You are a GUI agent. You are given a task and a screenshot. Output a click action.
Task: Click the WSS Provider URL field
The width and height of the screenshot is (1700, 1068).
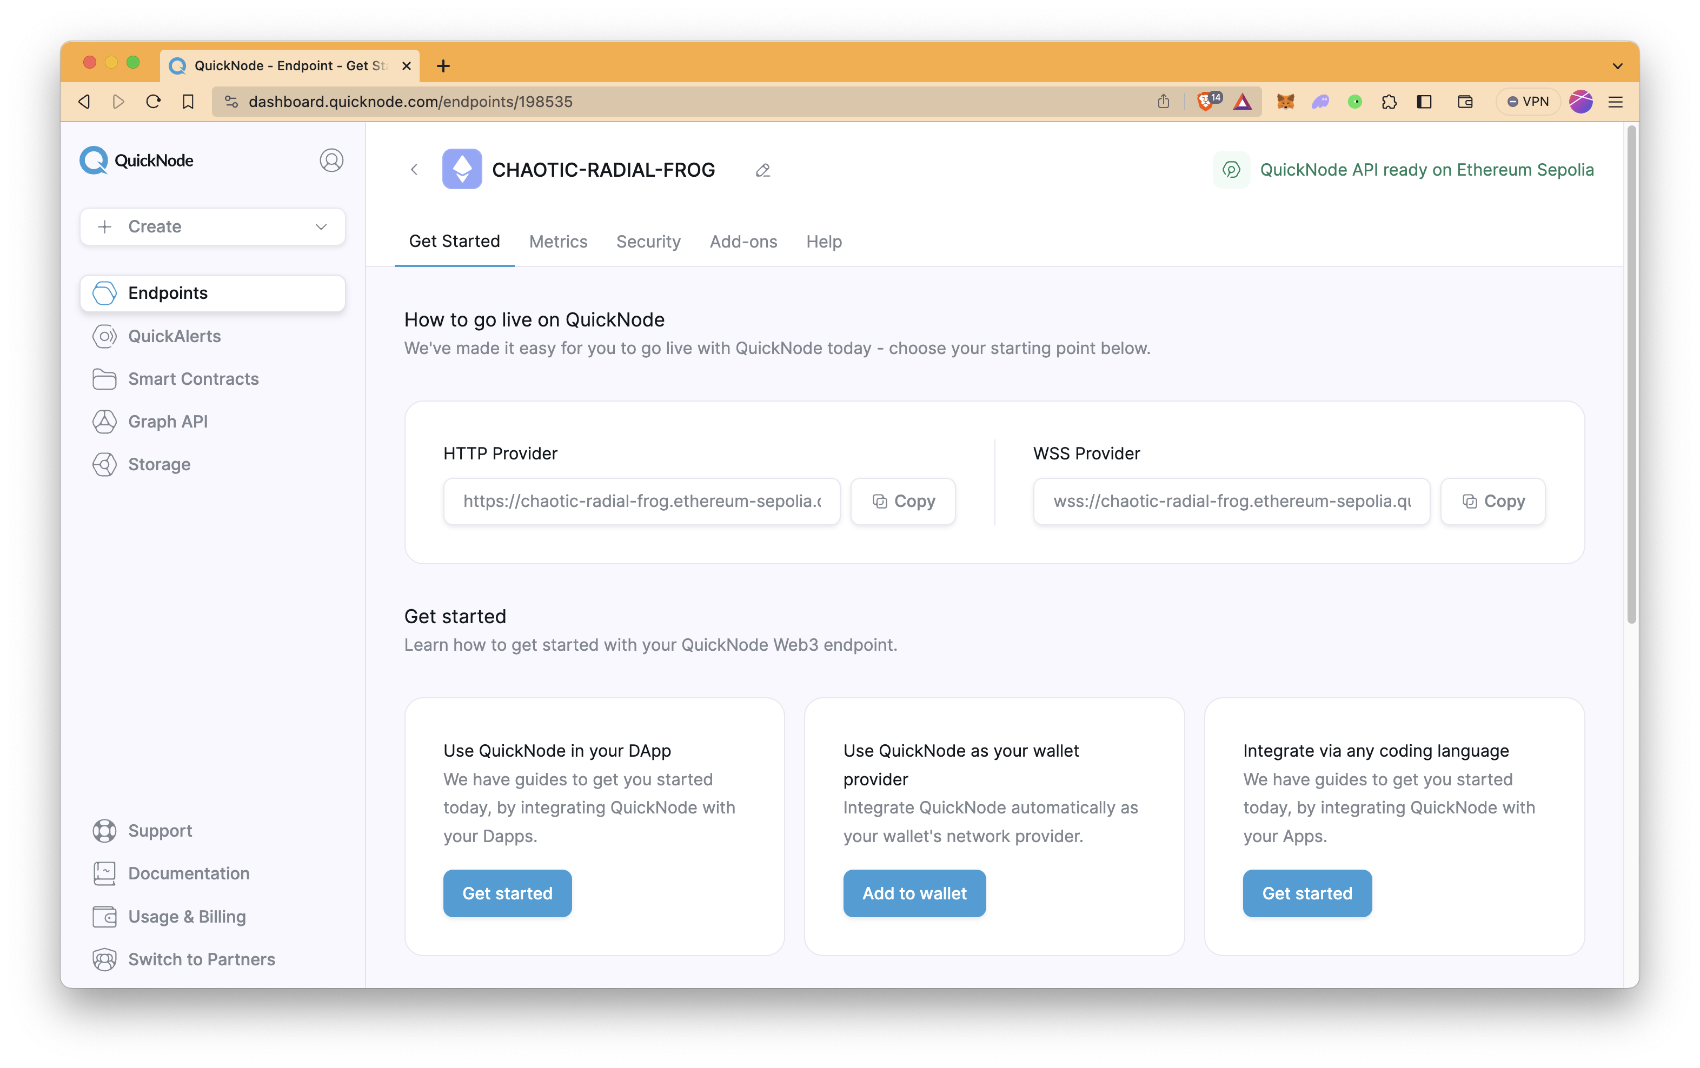click(1231, 501)
